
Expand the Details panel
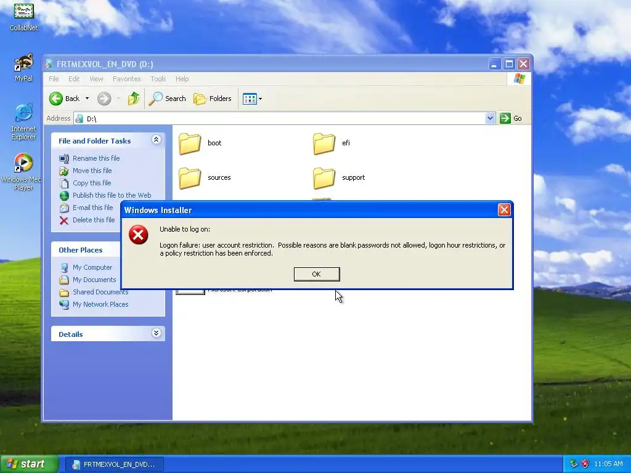point(156,333)
